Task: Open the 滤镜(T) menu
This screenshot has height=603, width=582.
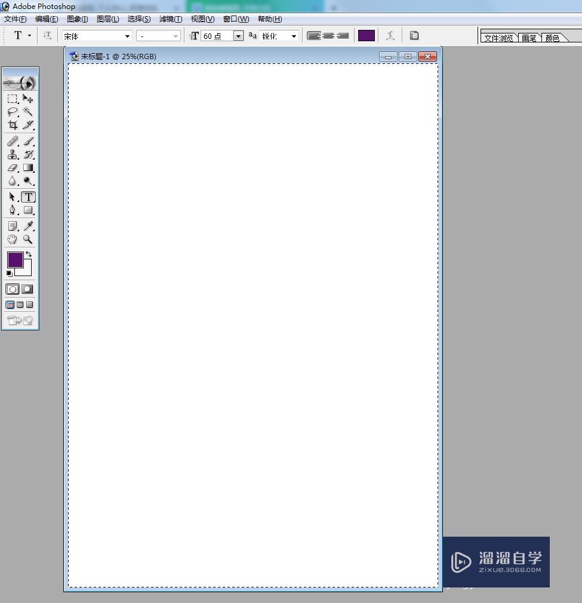Action: point(171,19)
